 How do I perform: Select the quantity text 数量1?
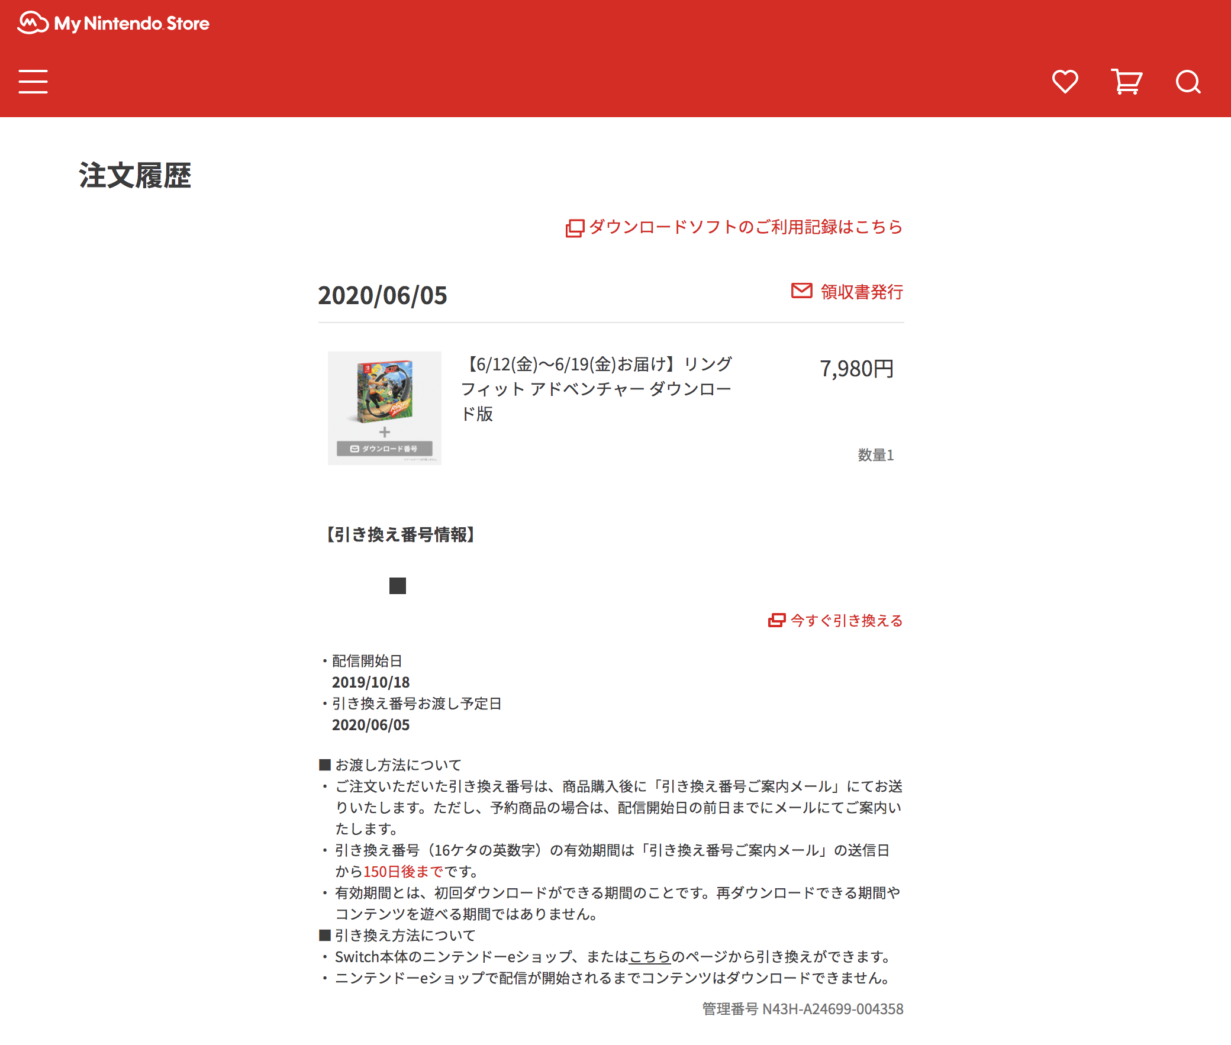[875, 455]
